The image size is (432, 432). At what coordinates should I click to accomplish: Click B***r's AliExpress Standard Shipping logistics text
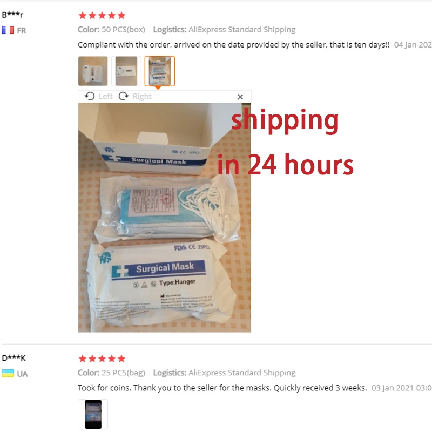click(x=242, y=30)
